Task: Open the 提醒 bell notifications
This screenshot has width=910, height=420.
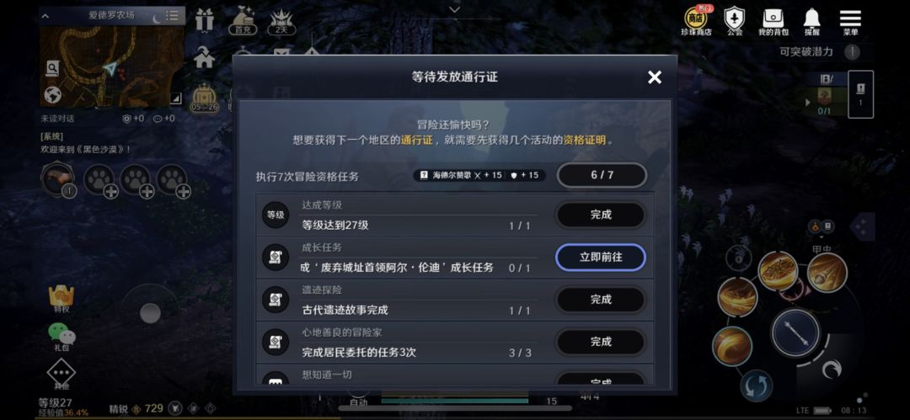Action: tap(812, 21)
